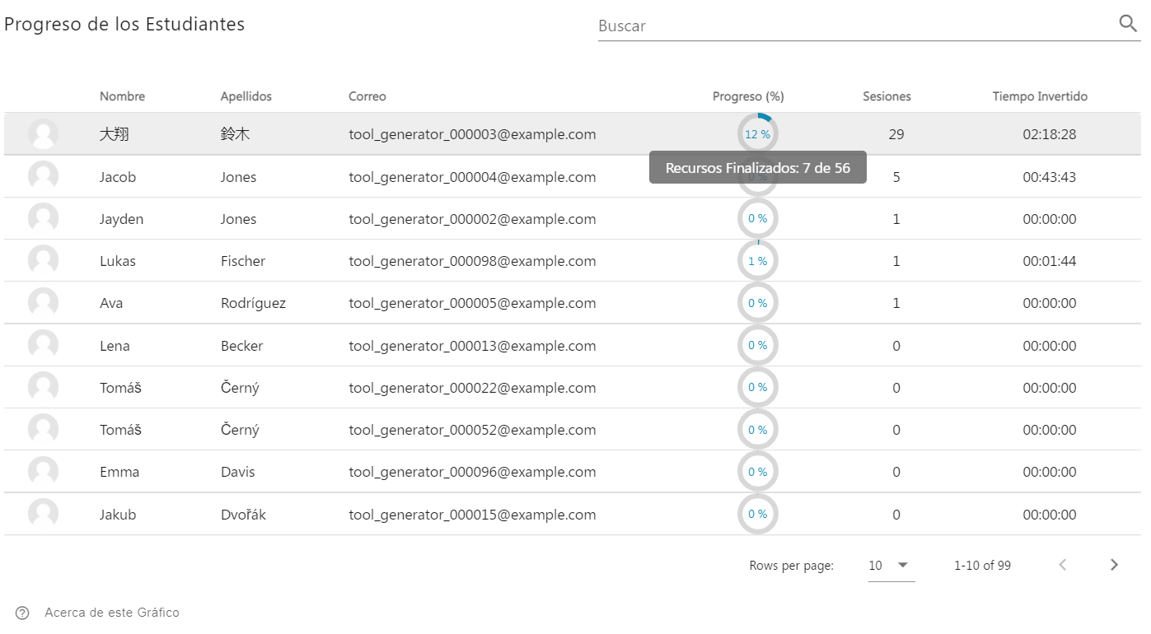The image size is (1151, 634).
Task: Select email tool_generator_000013@example.com
Action: click(472, 346)
